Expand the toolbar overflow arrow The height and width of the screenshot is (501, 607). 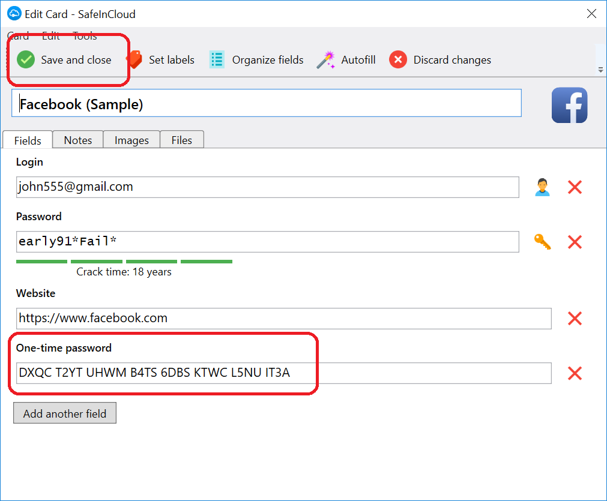(x=600, y=70)
